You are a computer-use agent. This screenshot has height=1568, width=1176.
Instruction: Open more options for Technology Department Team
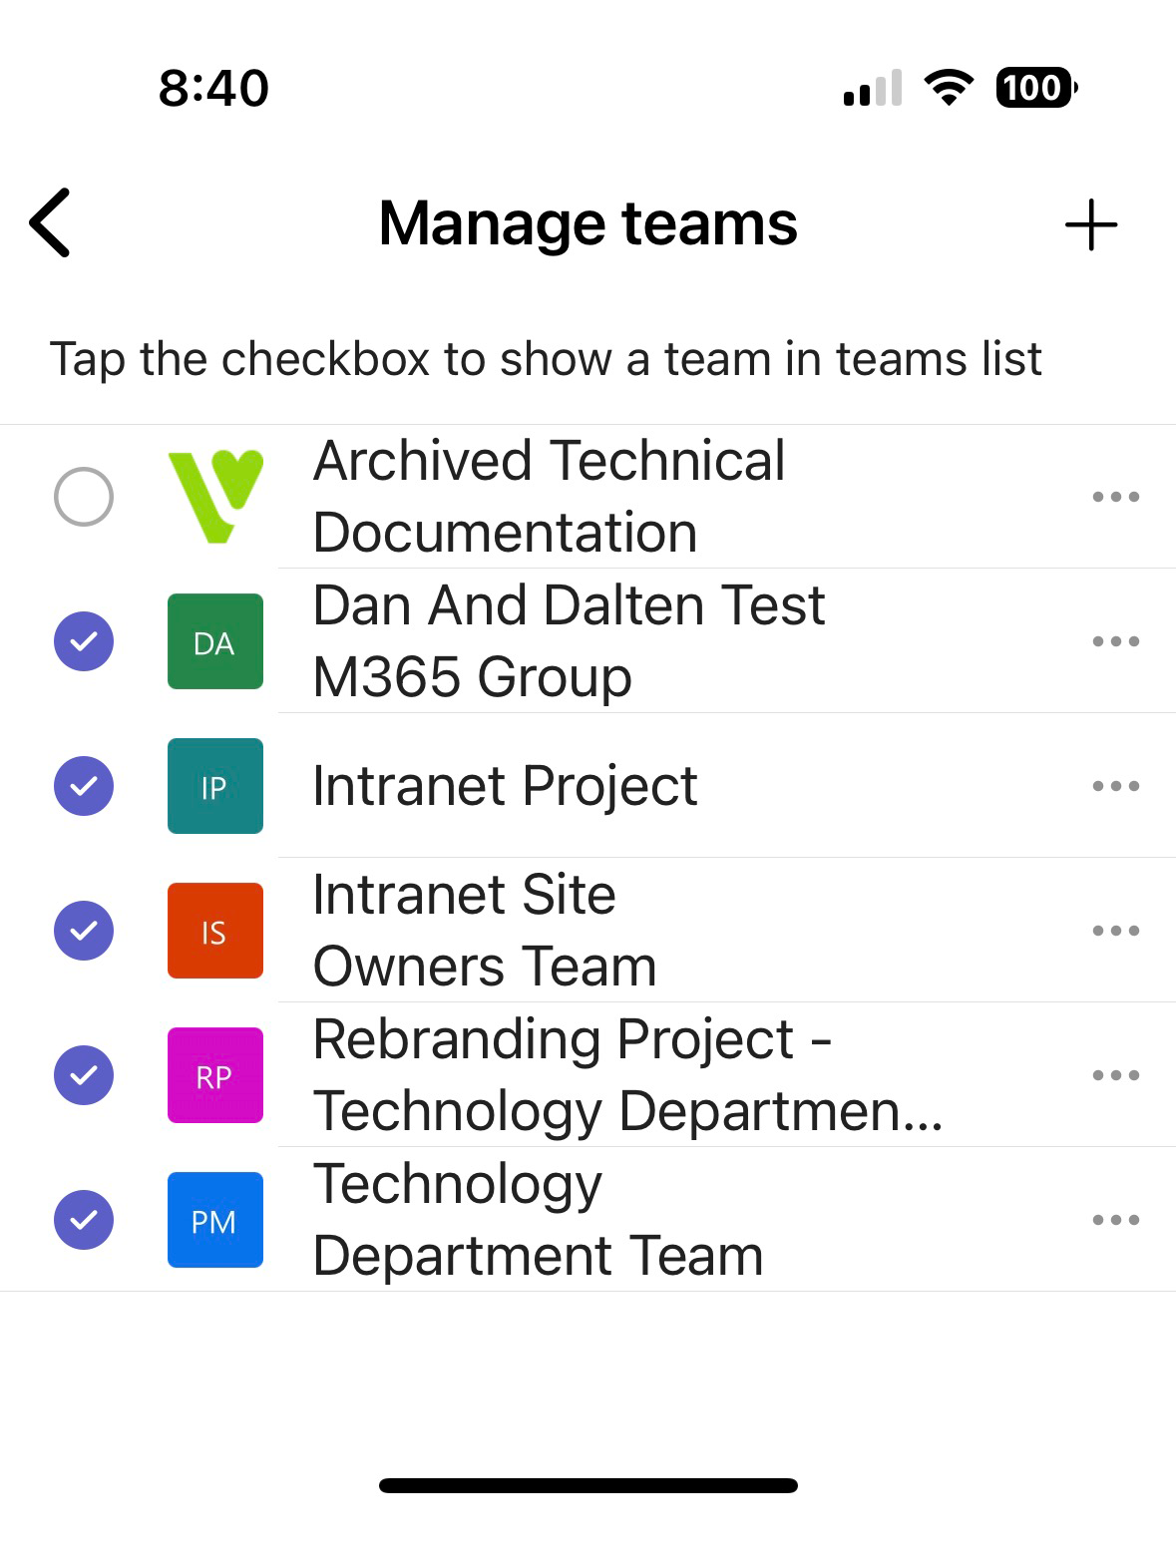point(1115,1220)
